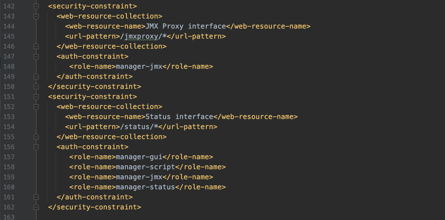
Task: Place cursor in 'manager-jmx' on line 159
Action: point(139,177)
